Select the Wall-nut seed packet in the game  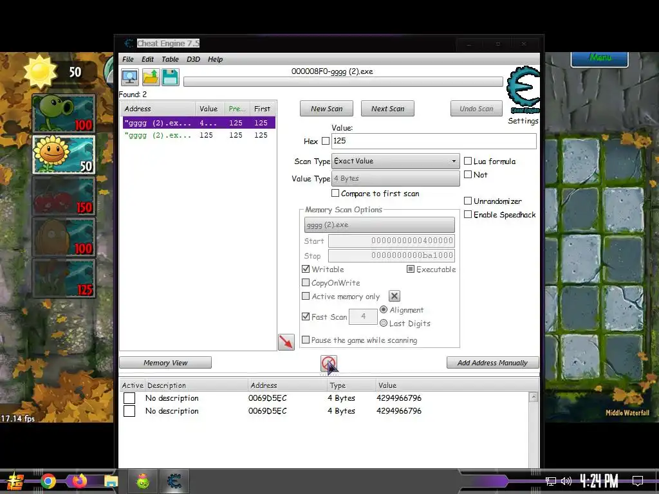coord(64,237)
